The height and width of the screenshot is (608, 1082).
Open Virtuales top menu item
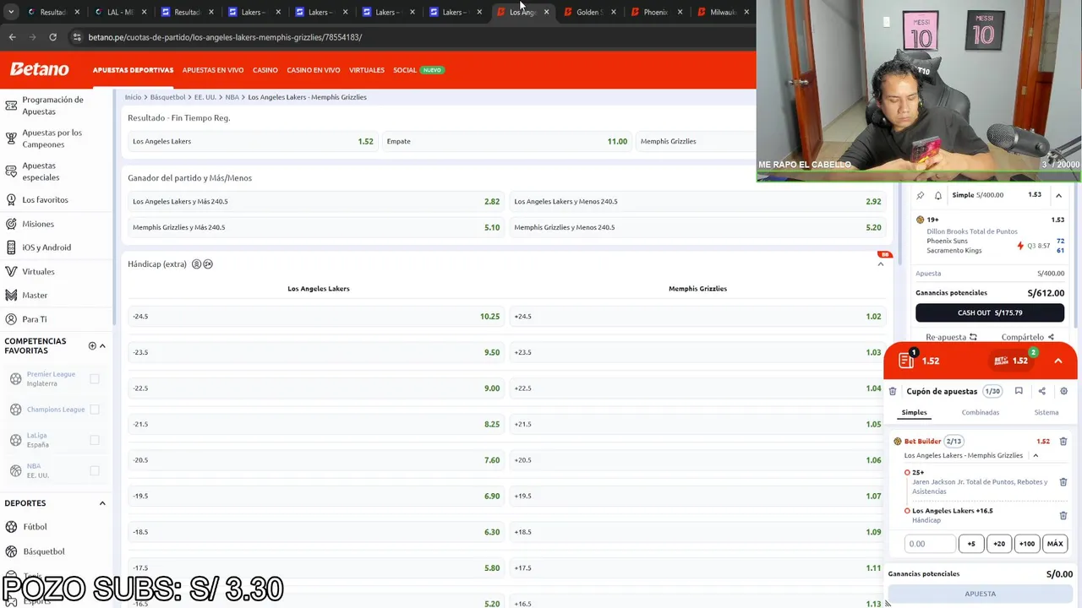(x=367, y=70)
